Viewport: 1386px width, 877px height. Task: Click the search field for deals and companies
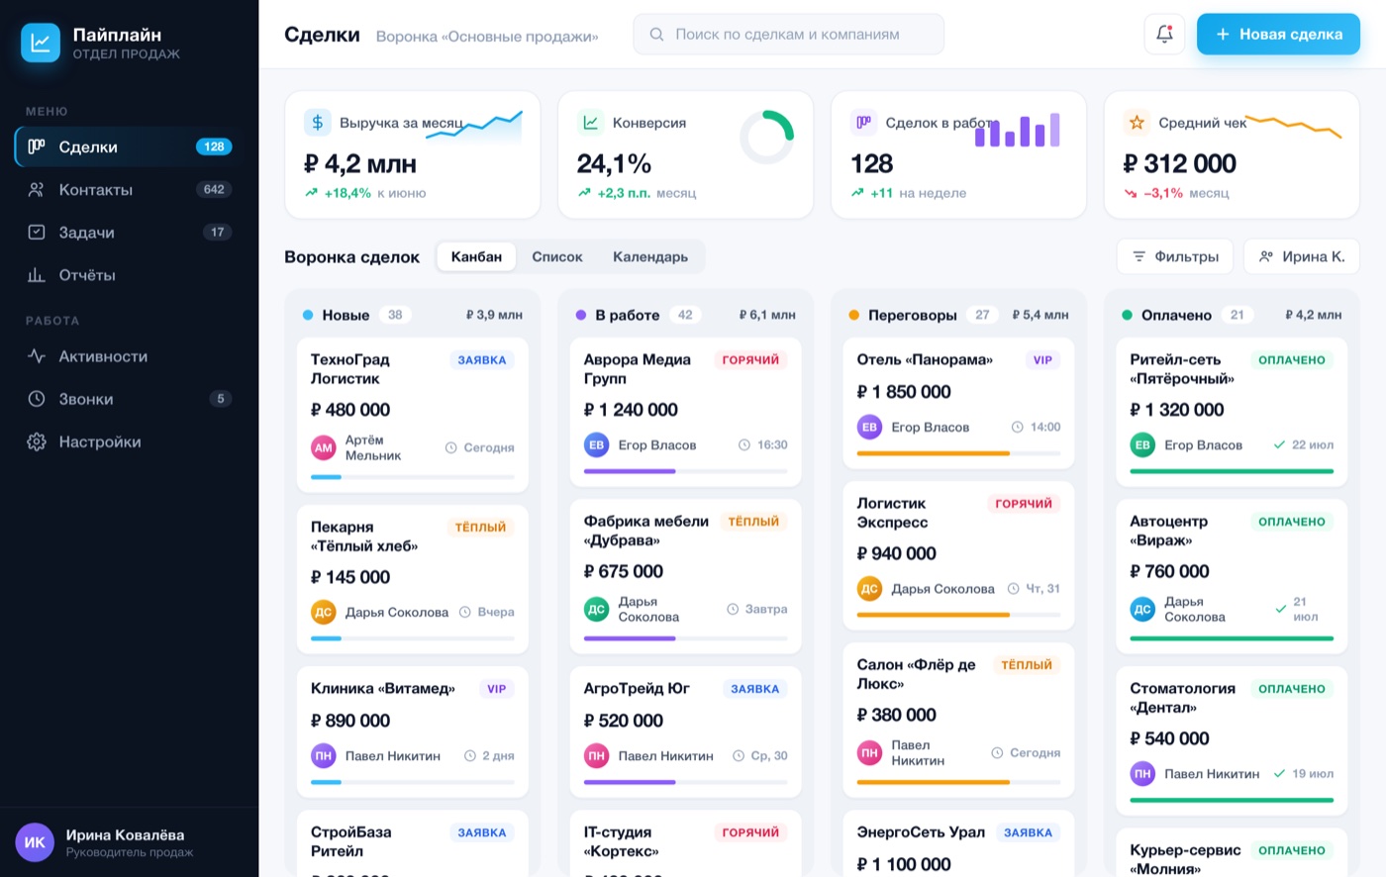click(x=788, y=34)
